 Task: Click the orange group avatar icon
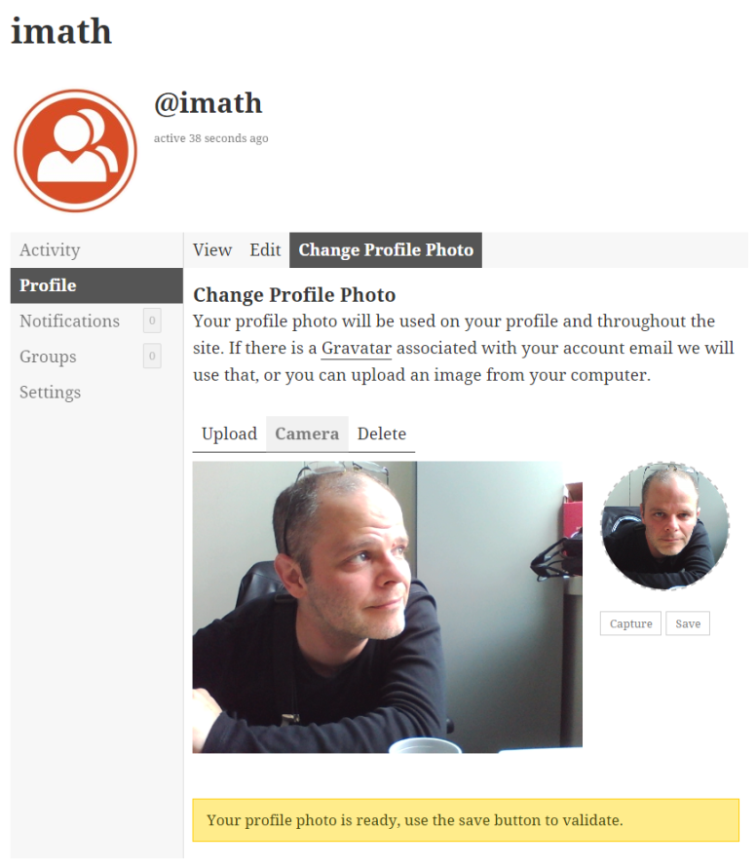tap(75, 150)
